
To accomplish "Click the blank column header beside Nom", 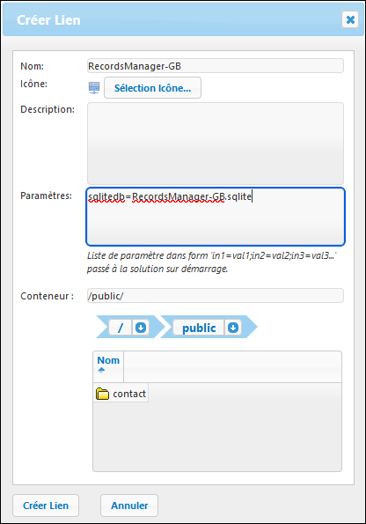I will tap(232, 366).
